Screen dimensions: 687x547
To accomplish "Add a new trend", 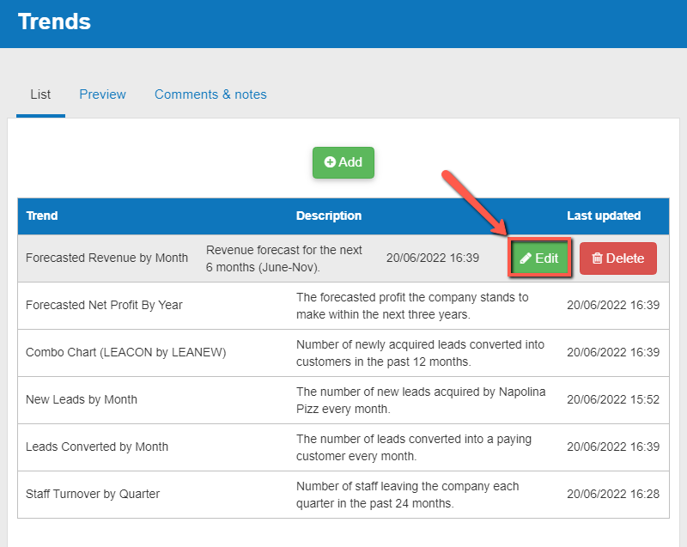I will pos(343,162).
